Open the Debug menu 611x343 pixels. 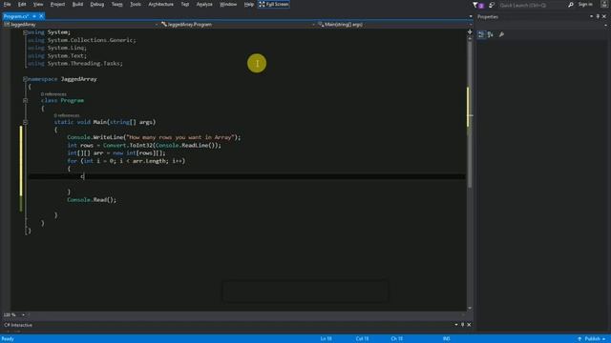[97, 4]
